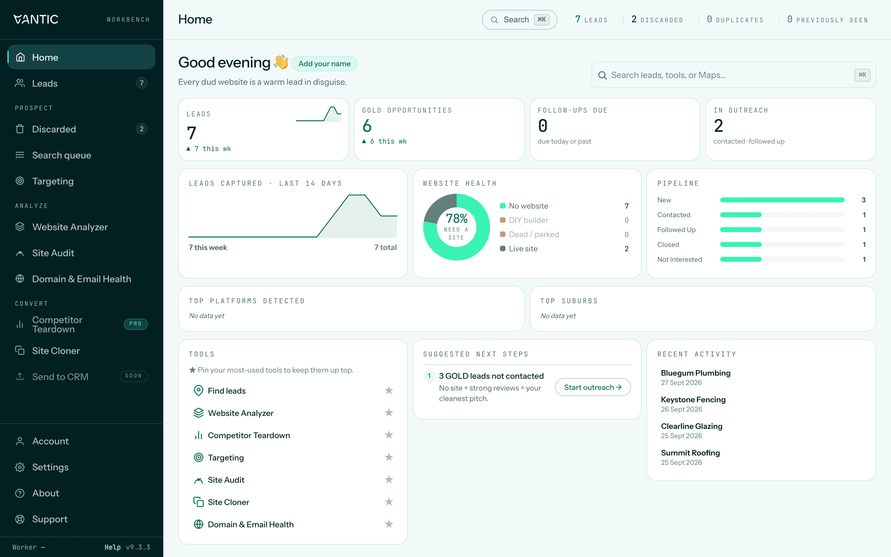Open Website Analyzer from the sidebar
The width and height of the screenshot is (891, 557).
81,227
